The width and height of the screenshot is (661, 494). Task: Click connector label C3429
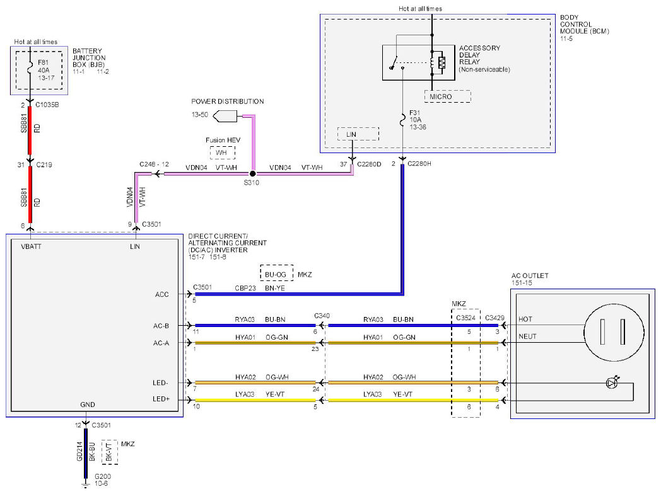tap(494, 318)
